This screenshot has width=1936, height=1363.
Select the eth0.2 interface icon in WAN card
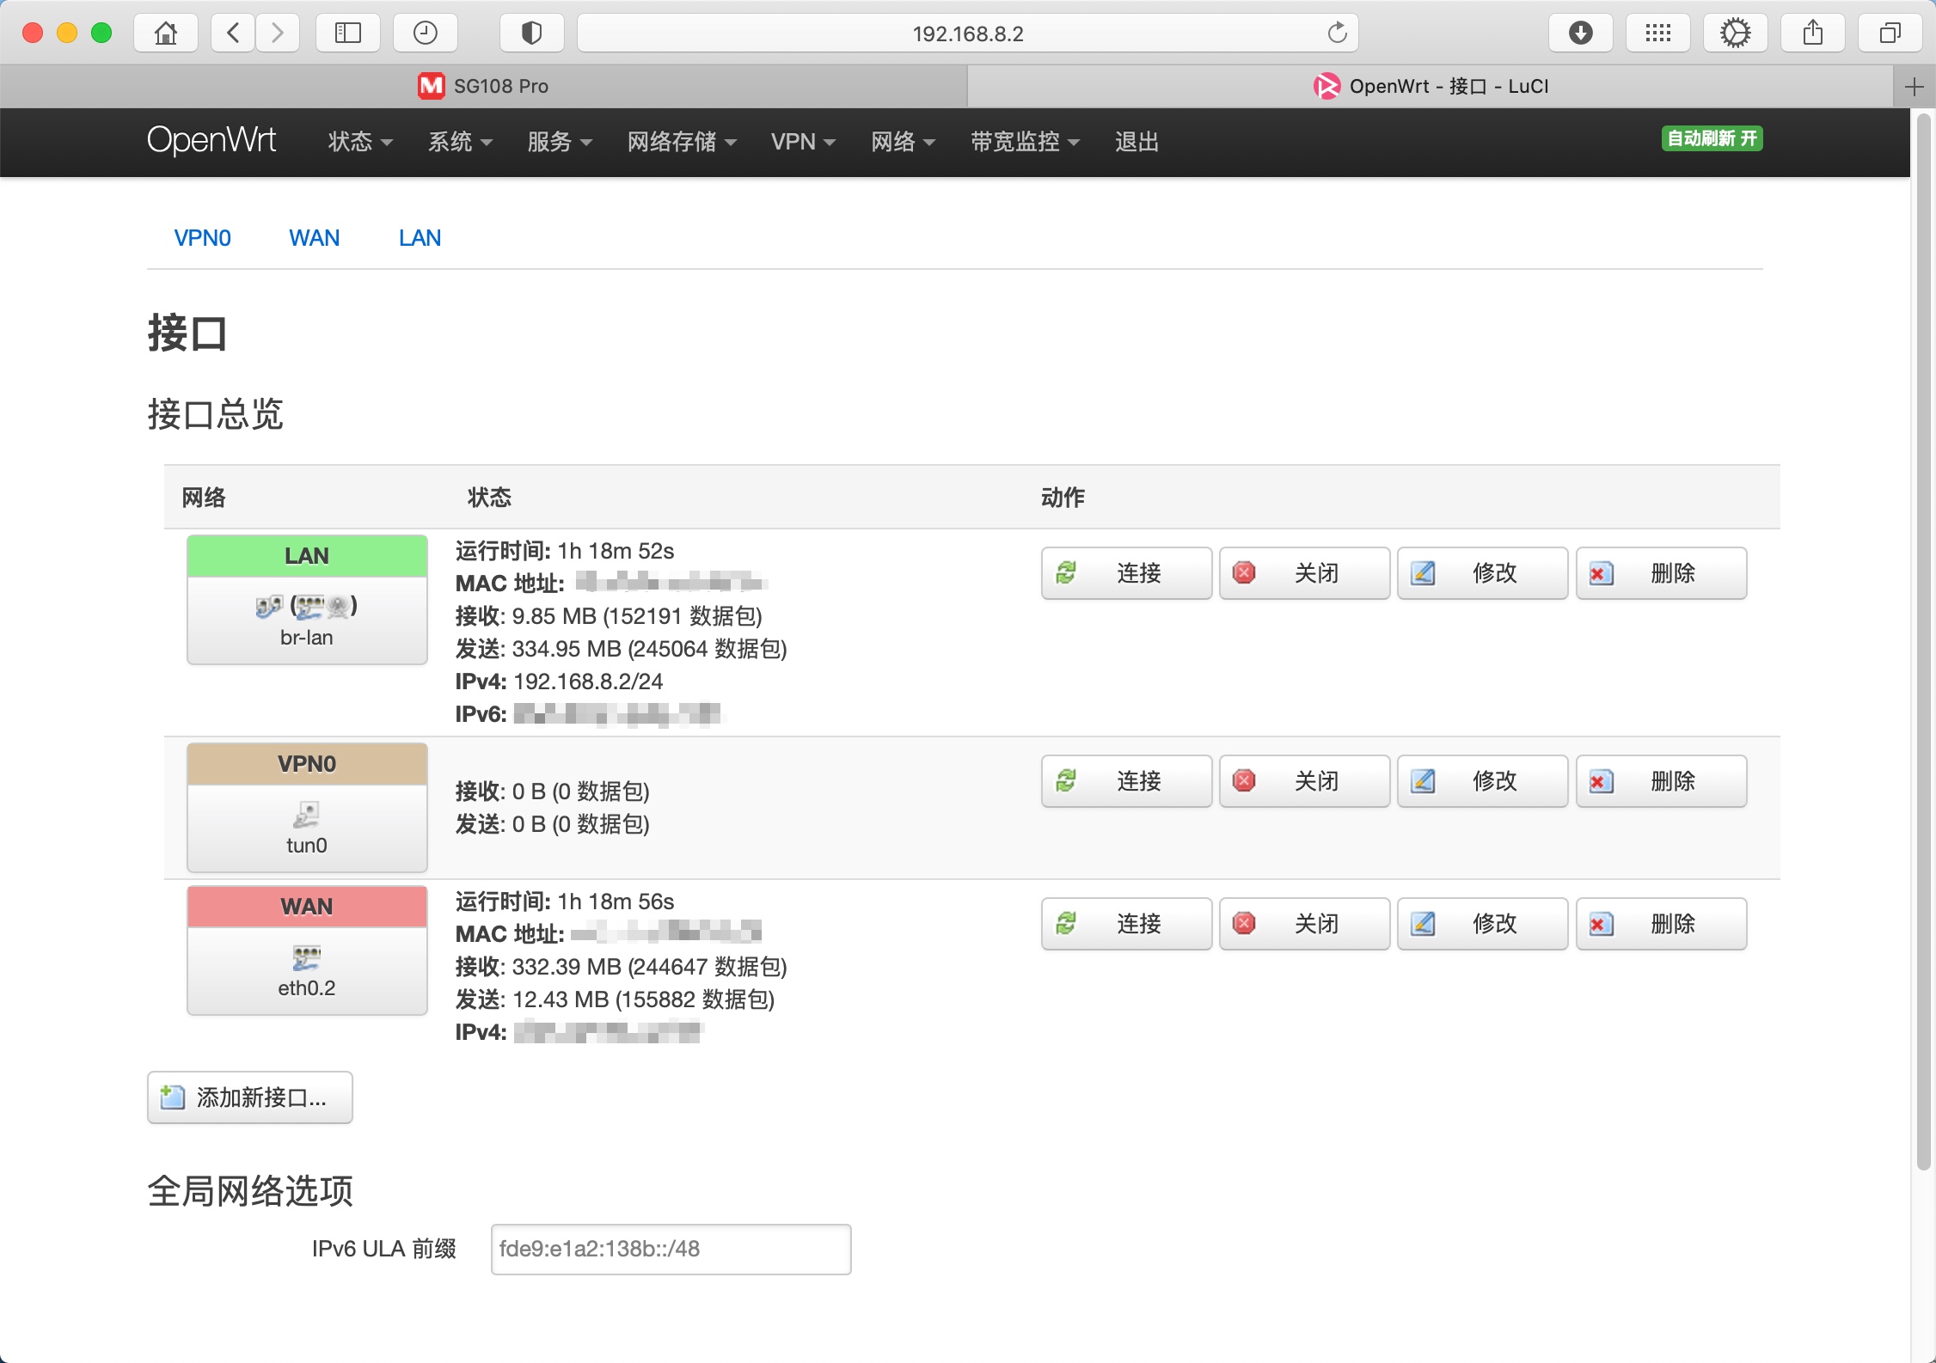(306, 957)
